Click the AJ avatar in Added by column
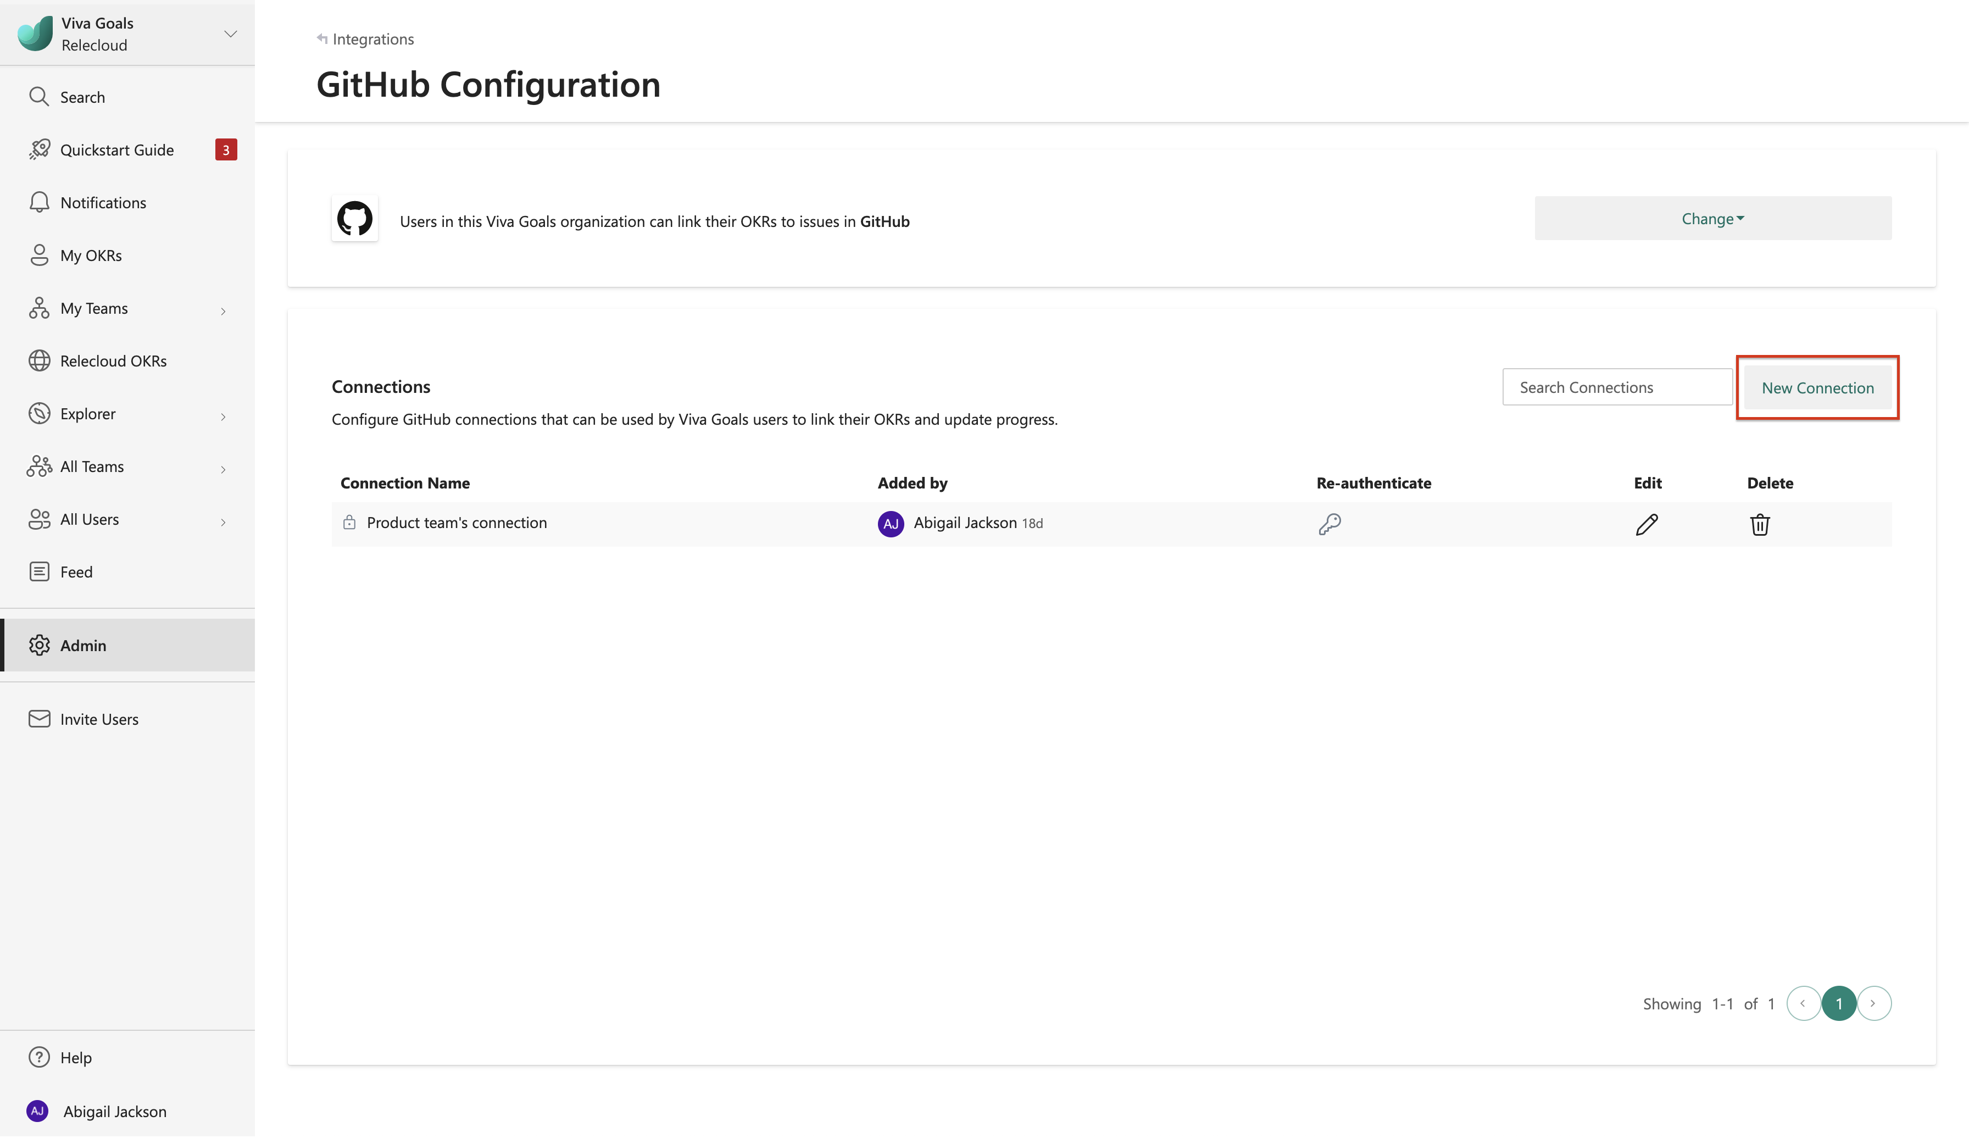1969x1144 pixels. (x=891, y=524)
